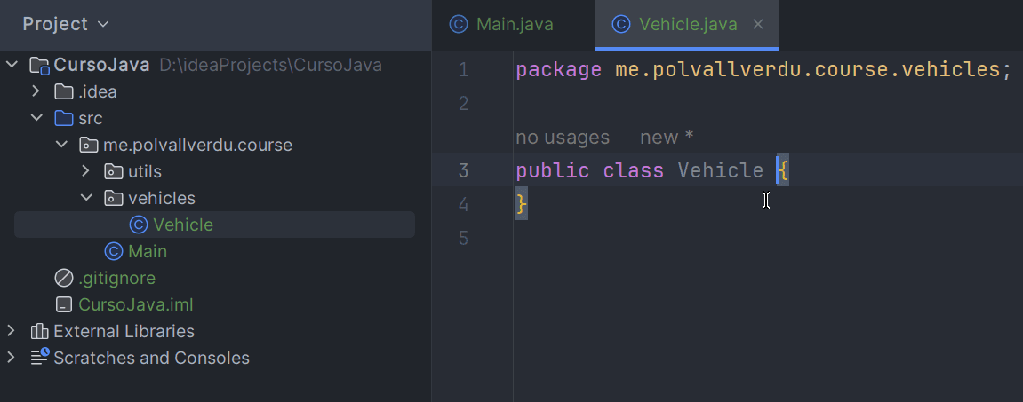Click the CursoJava module folder icon
Viewport: 1023px width, 402px height.
click(x=39, y=65)
